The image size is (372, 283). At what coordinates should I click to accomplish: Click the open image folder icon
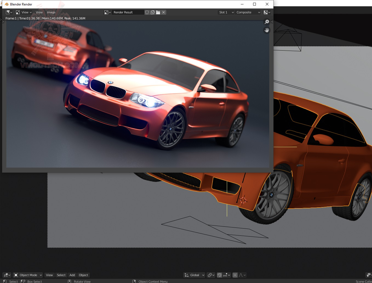point(158,12)
